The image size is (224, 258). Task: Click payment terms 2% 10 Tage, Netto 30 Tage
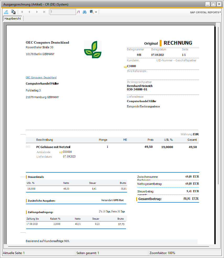112,212
